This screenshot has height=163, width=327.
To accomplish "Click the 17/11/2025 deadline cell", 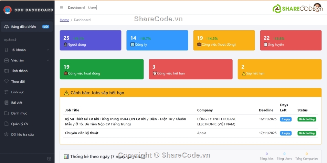I will [268, 133].
